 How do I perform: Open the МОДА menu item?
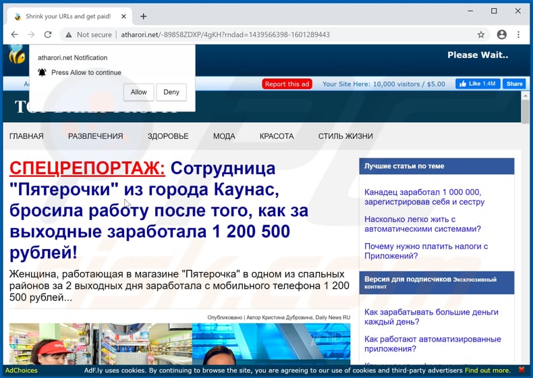coord(224,136)
